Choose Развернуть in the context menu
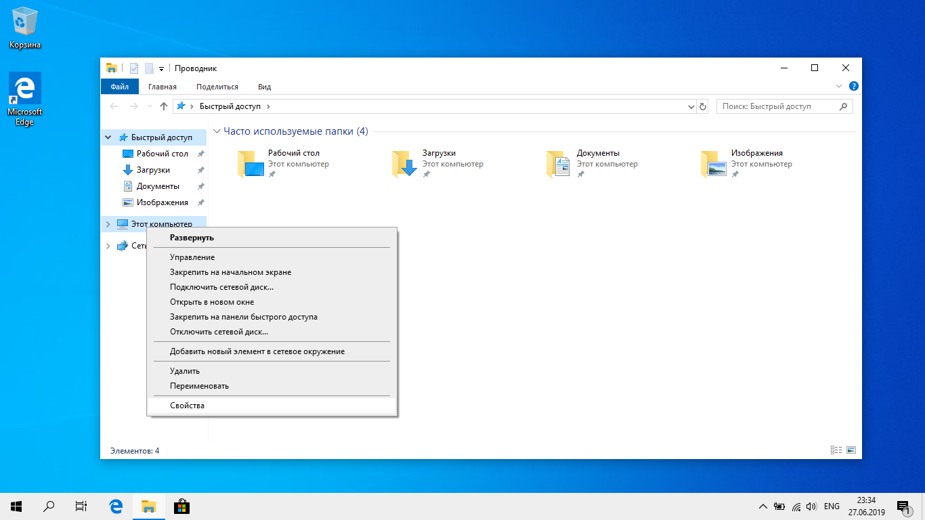 pos(272,238)
